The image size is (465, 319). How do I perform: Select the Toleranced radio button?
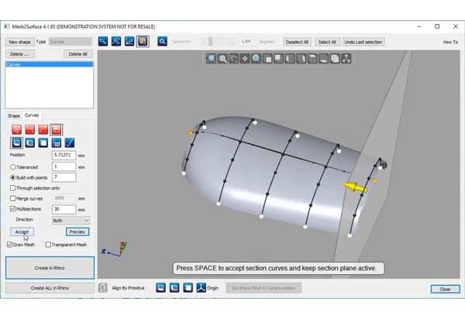coord(12,166)
